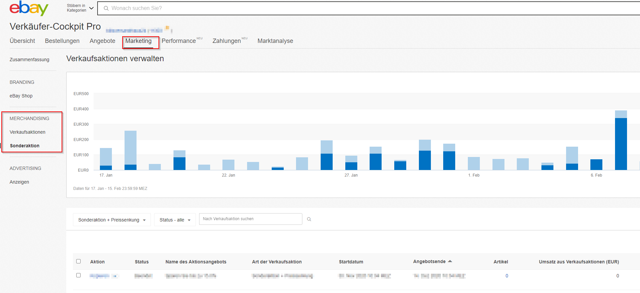The height and width of the screenshot is (293, 640).
Task: Sort by the Angebotsende column header
Action: pos(429,261)
